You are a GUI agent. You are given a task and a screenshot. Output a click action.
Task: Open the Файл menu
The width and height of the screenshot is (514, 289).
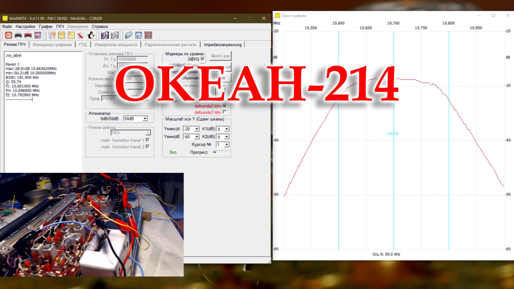7,27
